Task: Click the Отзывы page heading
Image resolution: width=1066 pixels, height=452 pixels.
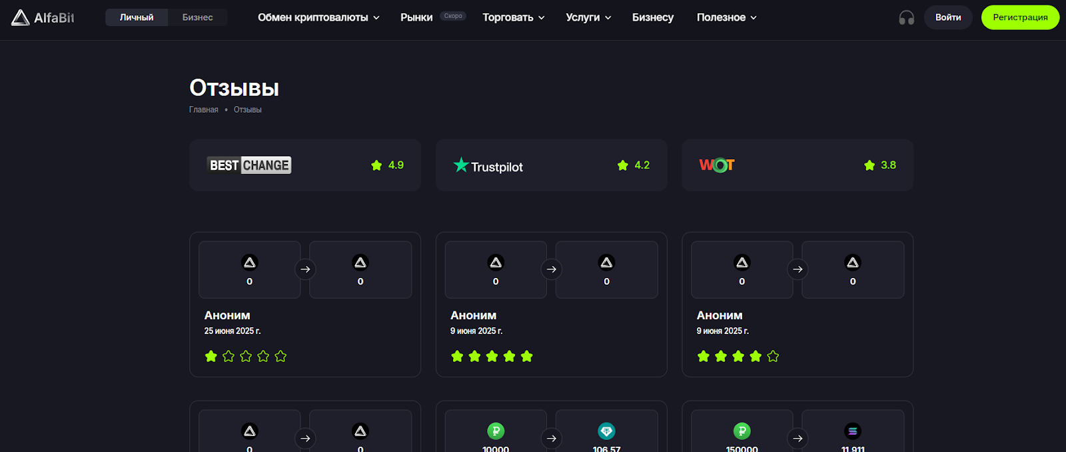Action: click(x=234, y=87)
